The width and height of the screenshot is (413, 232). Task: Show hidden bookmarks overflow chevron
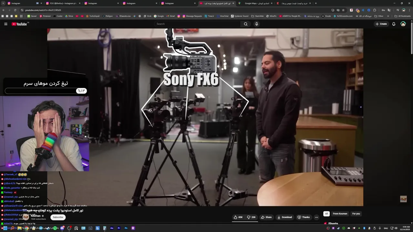click(x=388, y=16)
